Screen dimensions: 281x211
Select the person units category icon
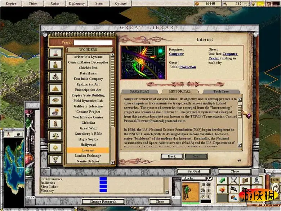[x=55, y=65]
